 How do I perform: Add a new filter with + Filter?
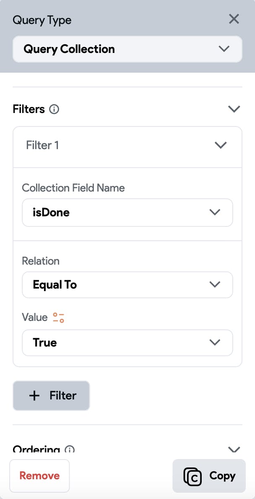(51, 396)
